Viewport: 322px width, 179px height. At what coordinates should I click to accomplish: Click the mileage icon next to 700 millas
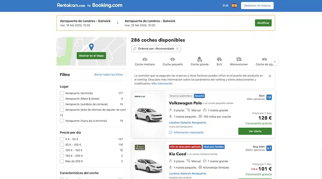point(200,117)
